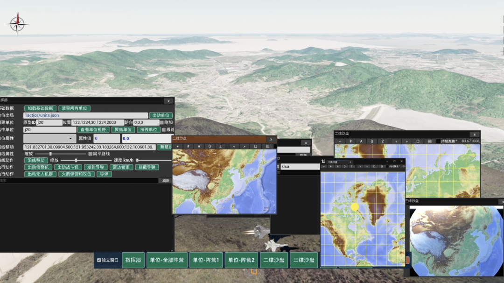Screen dimensions: 504x283
Task: Click the square frame icon in brown-titled 二维沙盘
Action: point(256,146)
